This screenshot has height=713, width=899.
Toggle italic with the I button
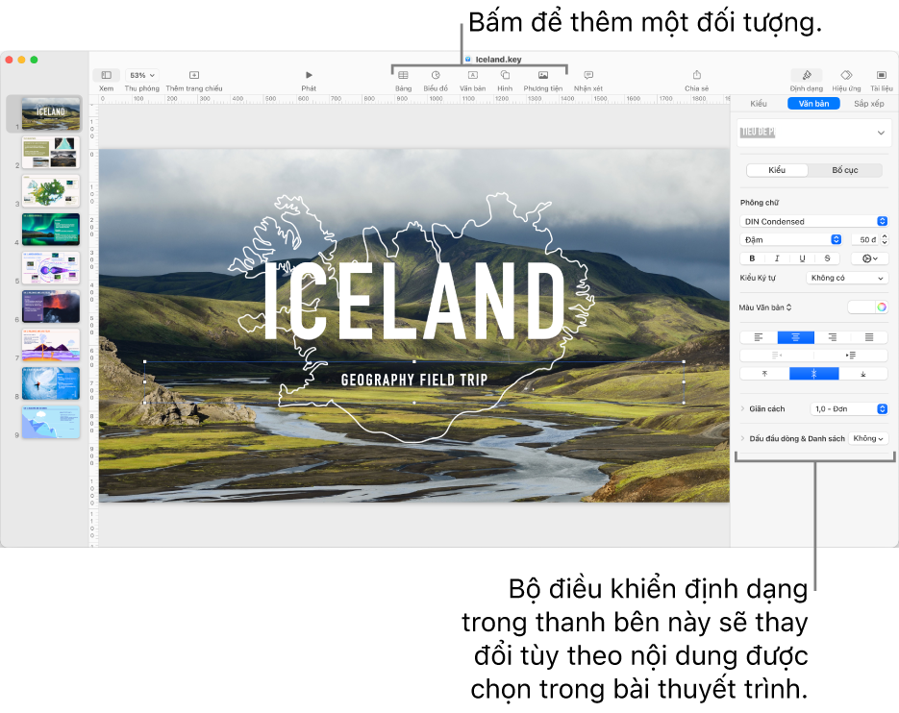777,258
